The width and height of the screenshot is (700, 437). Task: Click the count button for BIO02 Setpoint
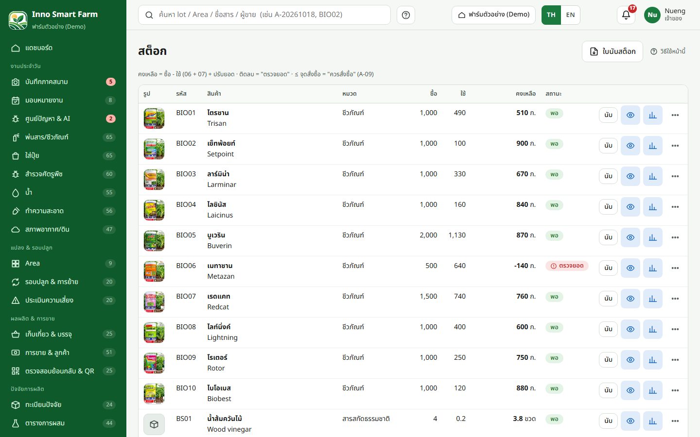[x=608, y=146]
